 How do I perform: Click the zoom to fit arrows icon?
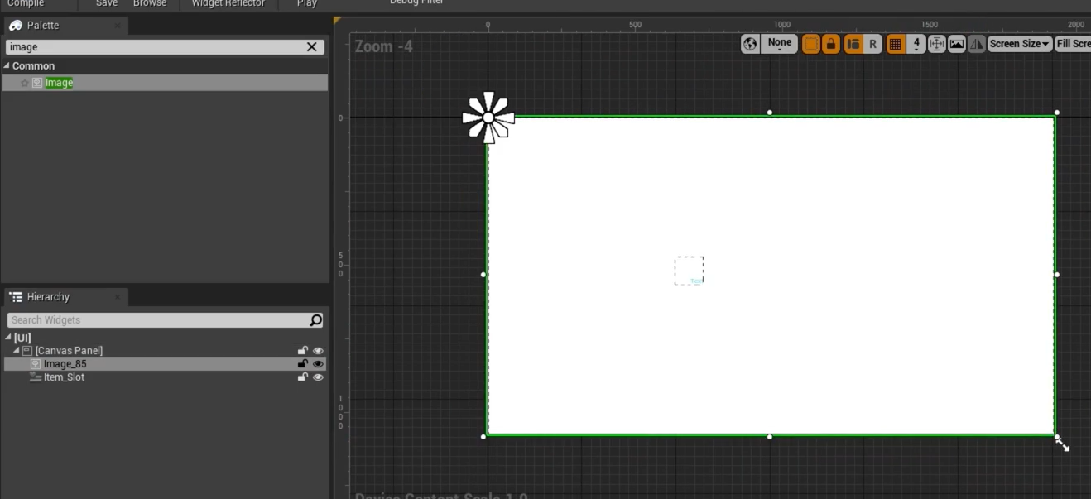click(937, 44)
